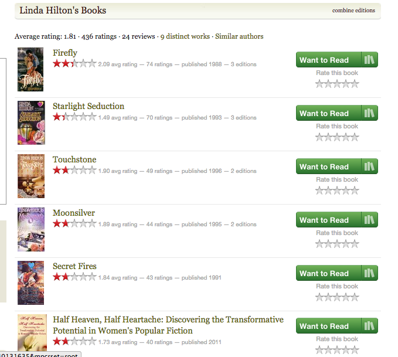Open shelf picker icon for Moonsilver
The image size is (398, 357).
[369, 220]
